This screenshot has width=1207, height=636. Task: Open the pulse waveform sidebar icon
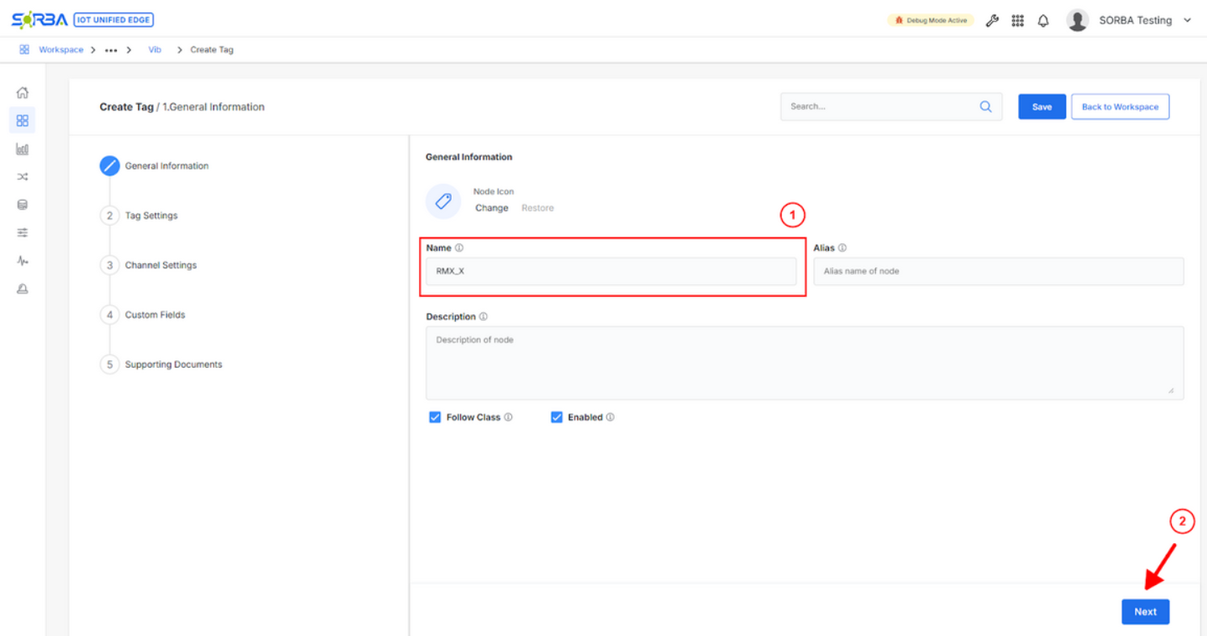[23, 261]
